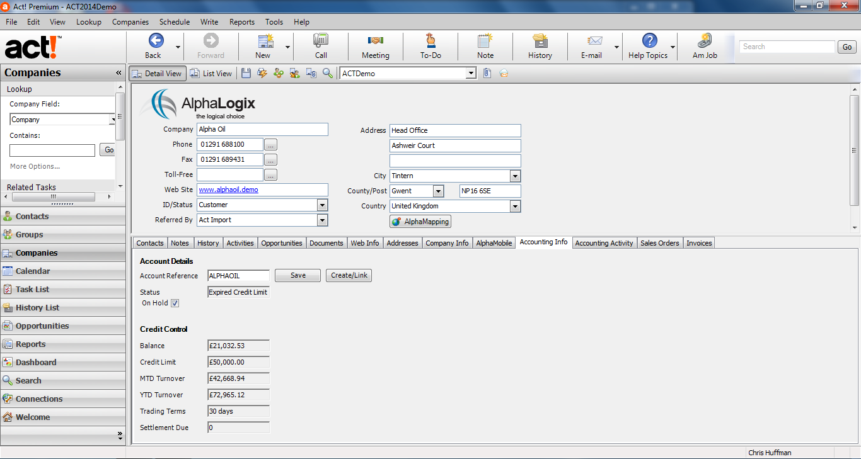
Task: Click the horizontal scrollbar in the Lookup pane
Action: click(54, 197)
